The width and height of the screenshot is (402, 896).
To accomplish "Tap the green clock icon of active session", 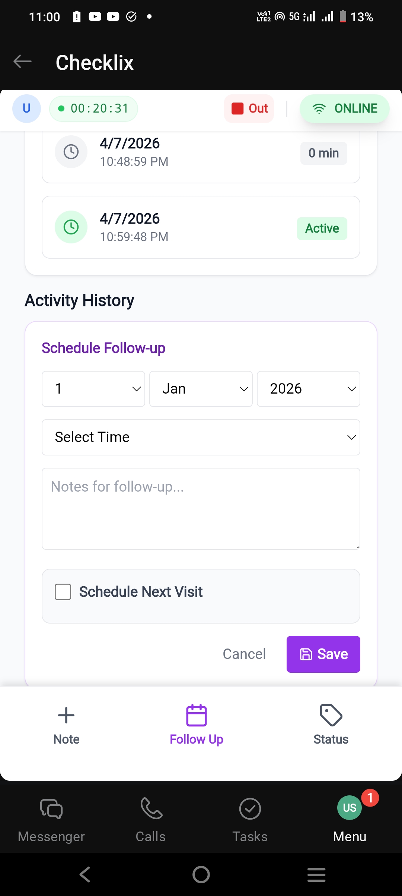I will [x=71, y=227].
